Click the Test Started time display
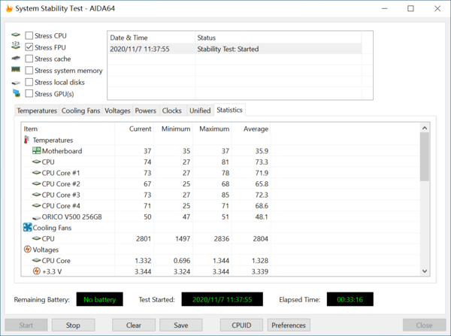The height and width of the screenshot is (336, 451). pyautogui.click(x=222, y=299)
